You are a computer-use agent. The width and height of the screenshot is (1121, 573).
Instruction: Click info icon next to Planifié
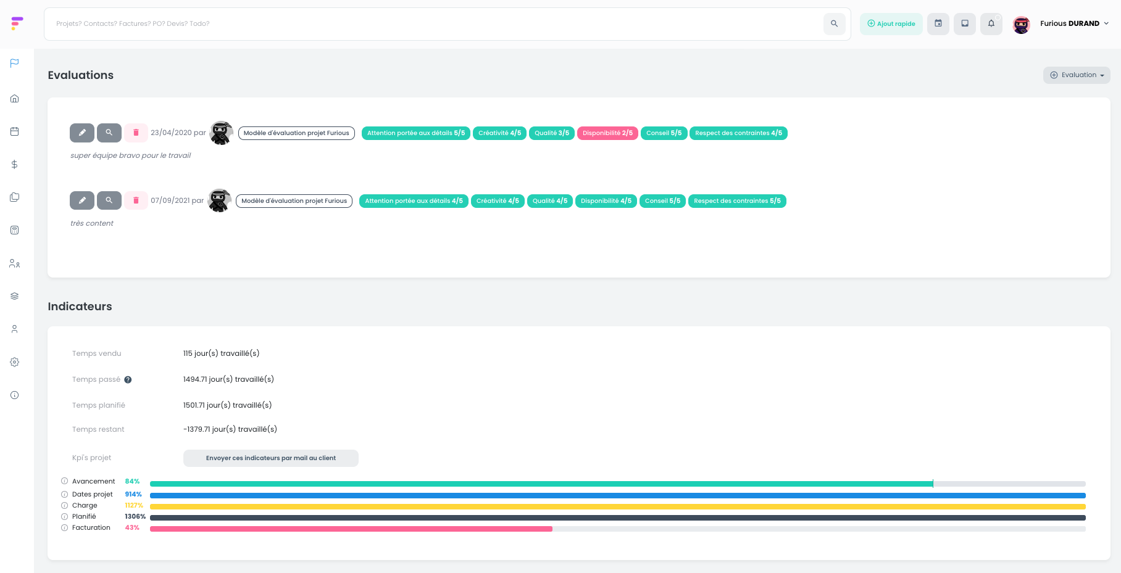click(x=64, y=516)
